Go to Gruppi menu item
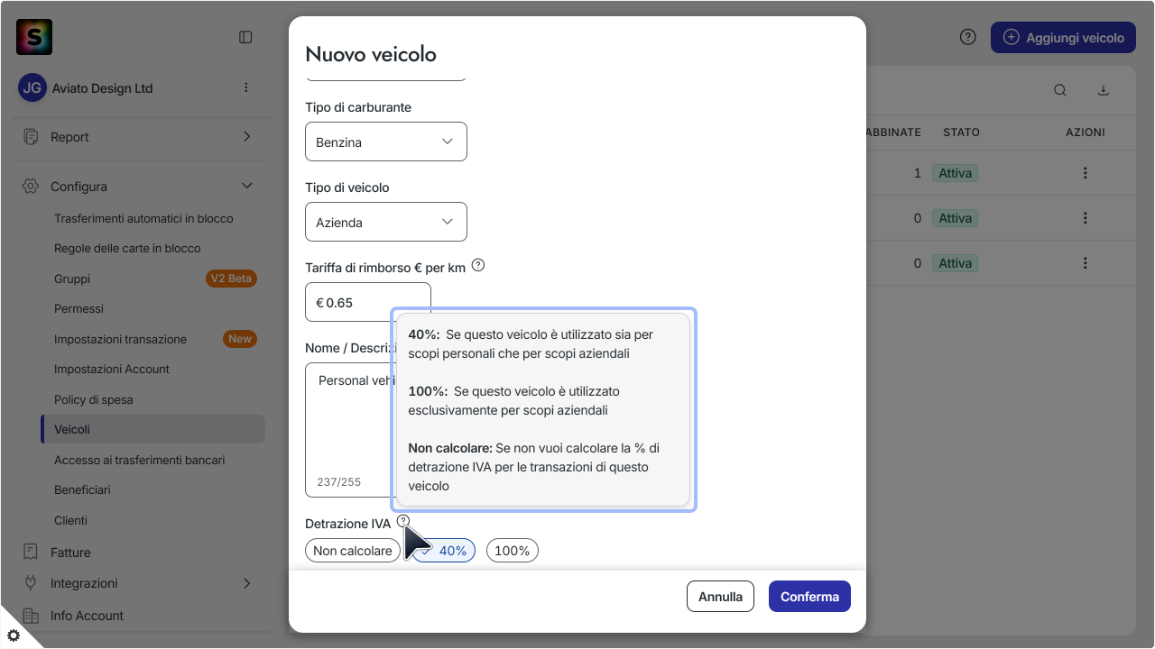Image resolution: width=1155 pixels, height=649 pixels. pos(72,279)
